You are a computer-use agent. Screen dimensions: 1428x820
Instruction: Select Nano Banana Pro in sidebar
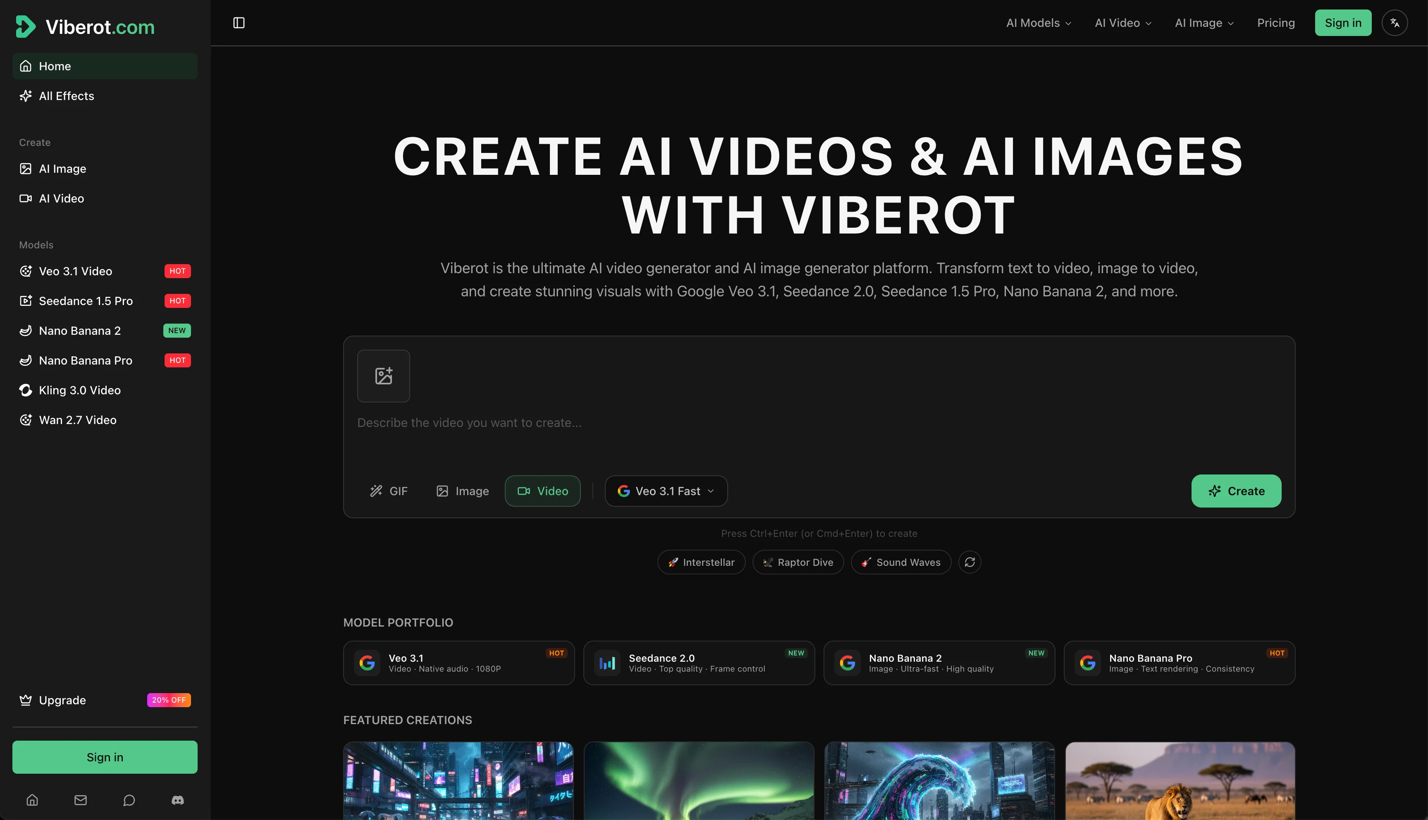[105, 360]
